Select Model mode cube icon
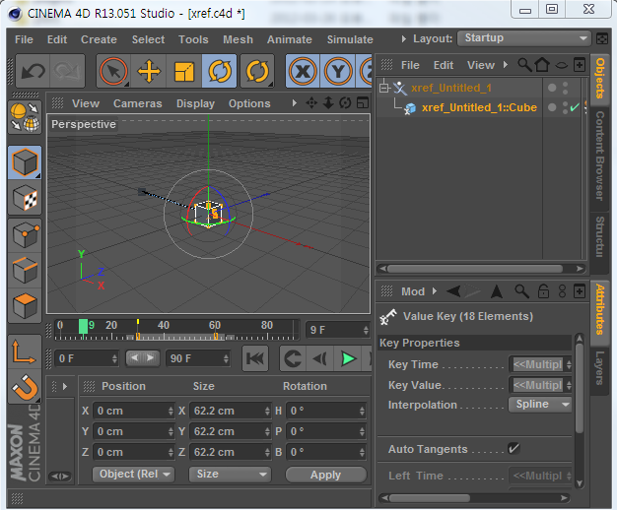This screenshot has width=617, height=510. click(x=25, y=162)
